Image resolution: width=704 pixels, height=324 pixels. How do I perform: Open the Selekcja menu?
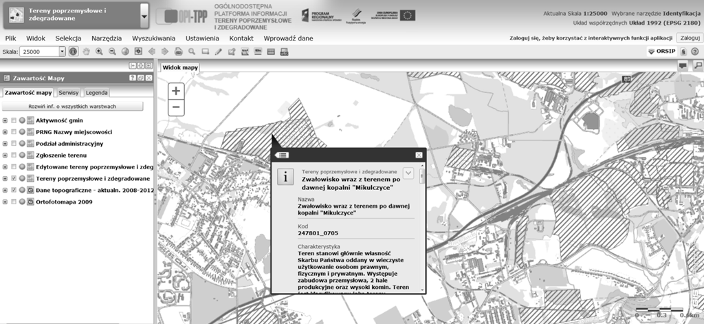tap(68, 39)
